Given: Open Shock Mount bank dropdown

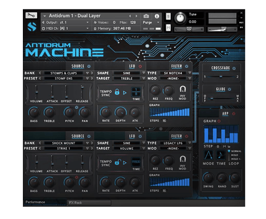Looking at the screenshot, I should point(87,143).
